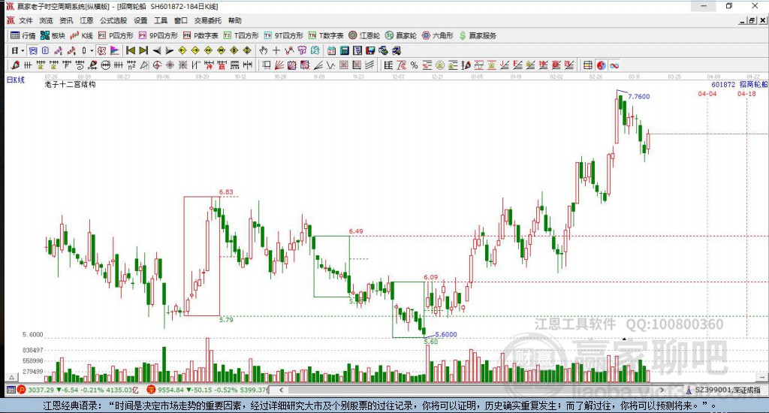Select the percent % tool
This screenshot has width=769, height=413.
414,65
